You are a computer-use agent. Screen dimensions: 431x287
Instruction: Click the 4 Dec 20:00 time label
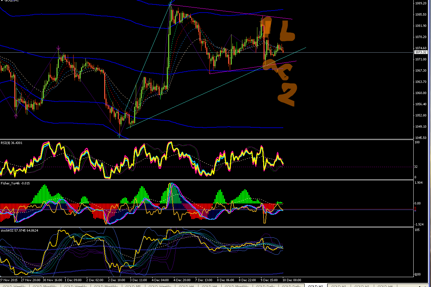[182, 281]
